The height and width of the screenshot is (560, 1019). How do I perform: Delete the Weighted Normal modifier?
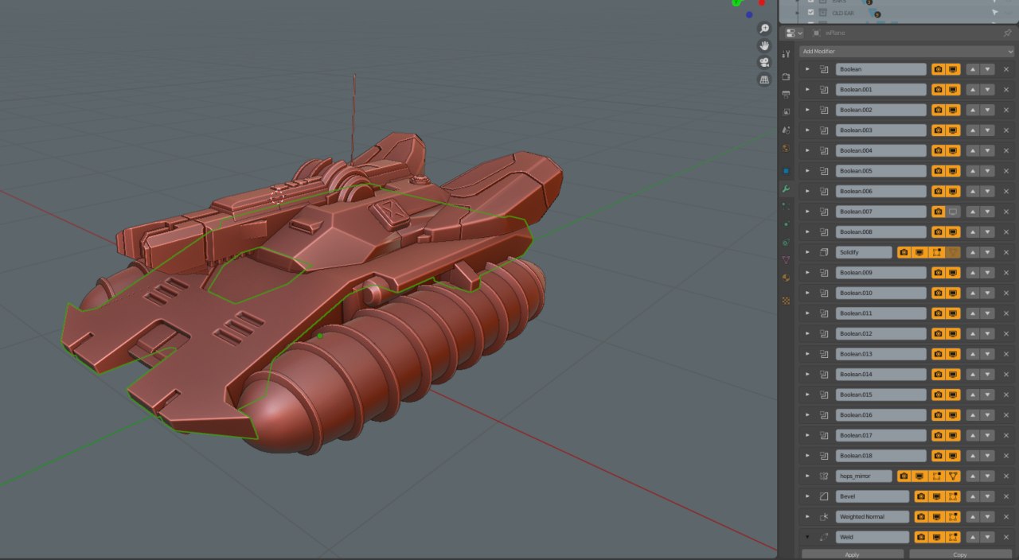click(x=1006, y=517)
